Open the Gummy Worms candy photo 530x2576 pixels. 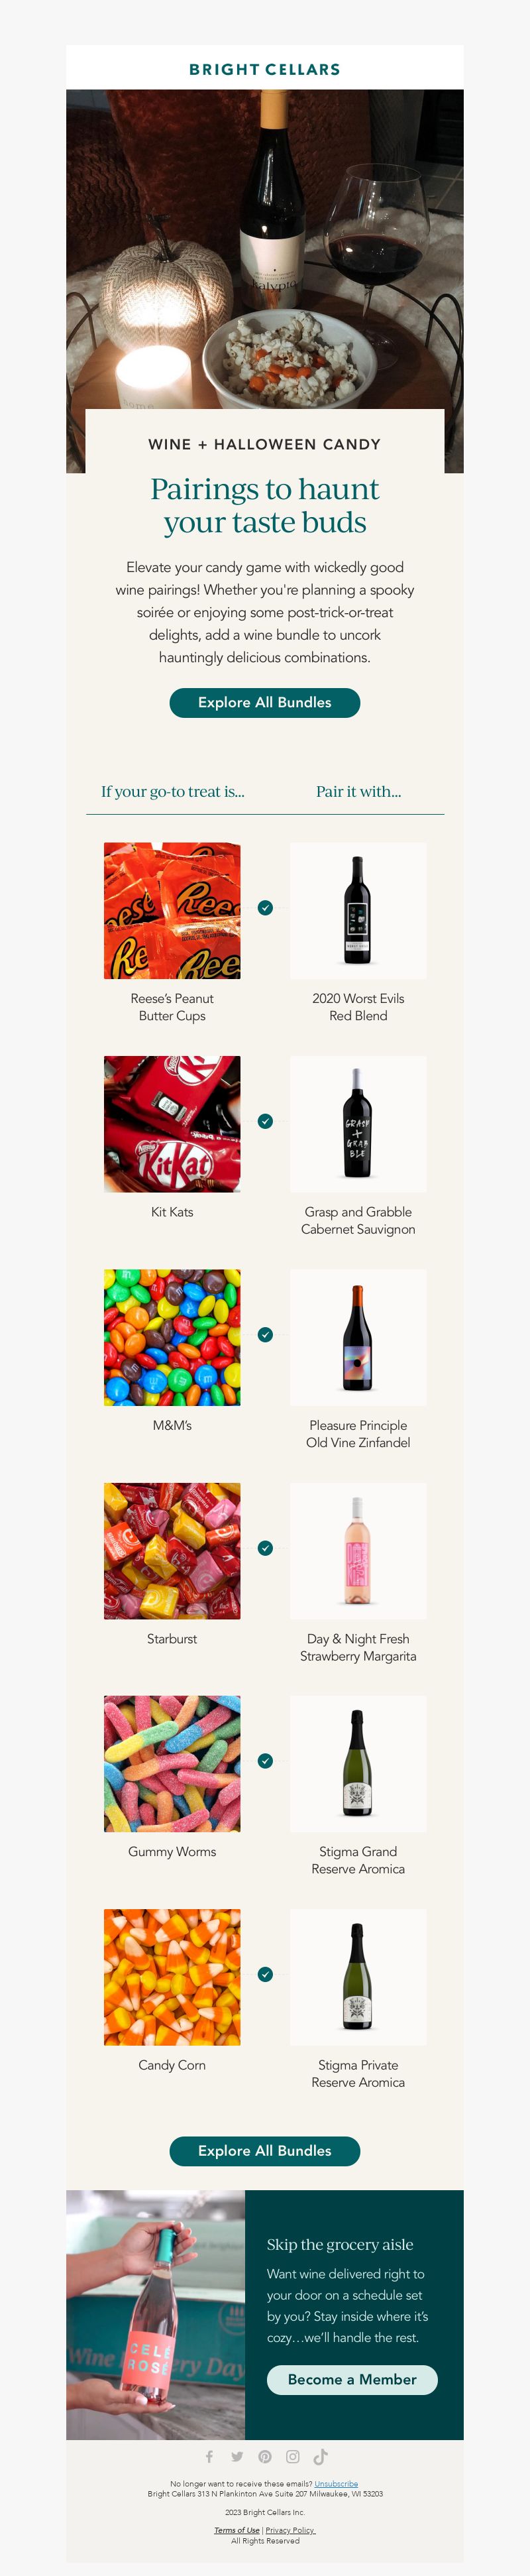pyautogui.click(x=172, y=1763)
